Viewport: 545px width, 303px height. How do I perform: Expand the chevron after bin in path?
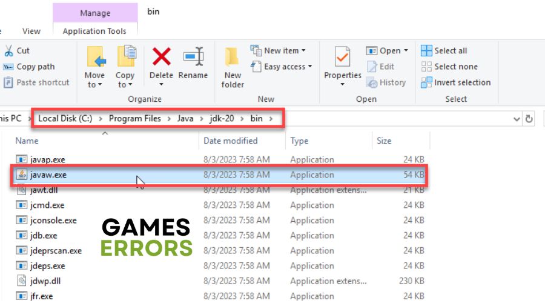pyautogui.click(x=271, y=119)
